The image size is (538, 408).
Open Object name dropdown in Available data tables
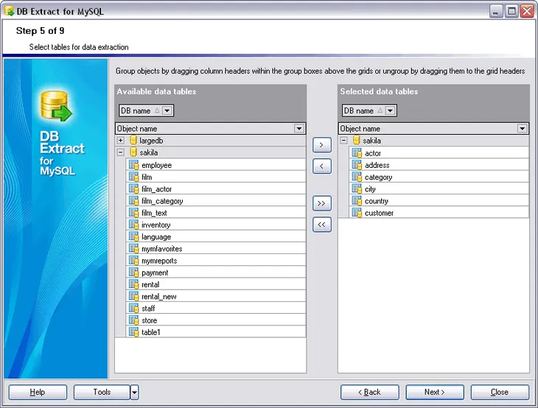tap(299, 128)
